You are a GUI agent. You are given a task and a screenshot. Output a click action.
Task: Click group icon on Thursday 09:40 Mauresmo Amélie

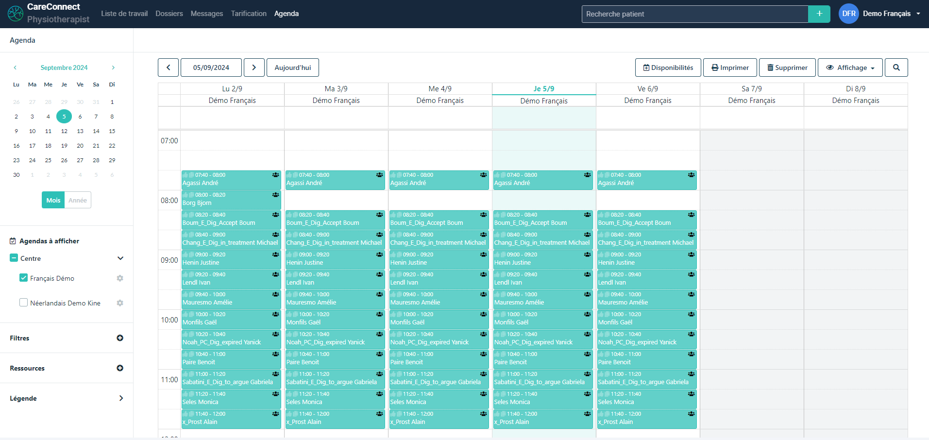tap(588, 294)
